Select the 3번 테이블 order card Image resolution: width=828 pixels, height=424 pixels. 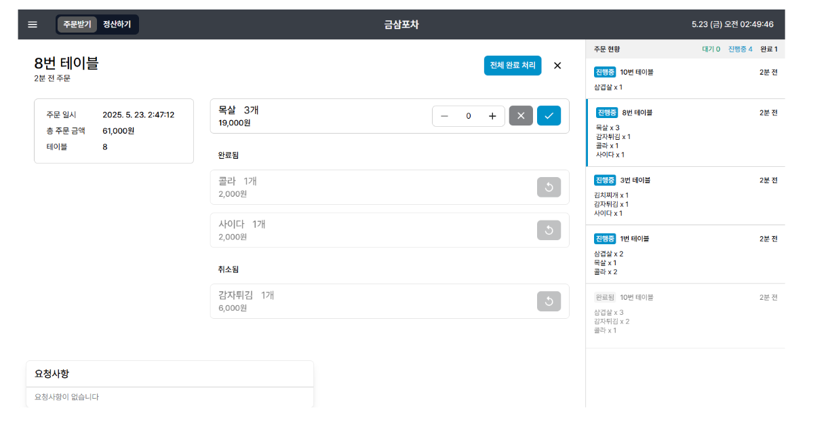pos(685,196)
